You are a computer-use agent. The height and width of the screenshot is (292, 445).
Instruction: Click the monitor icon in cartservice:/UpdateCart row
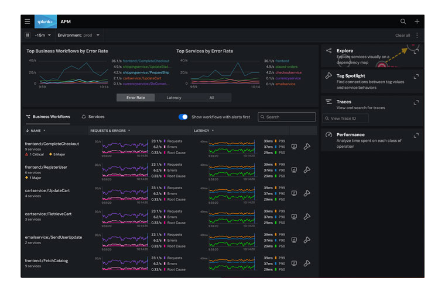tap(294, 193)
